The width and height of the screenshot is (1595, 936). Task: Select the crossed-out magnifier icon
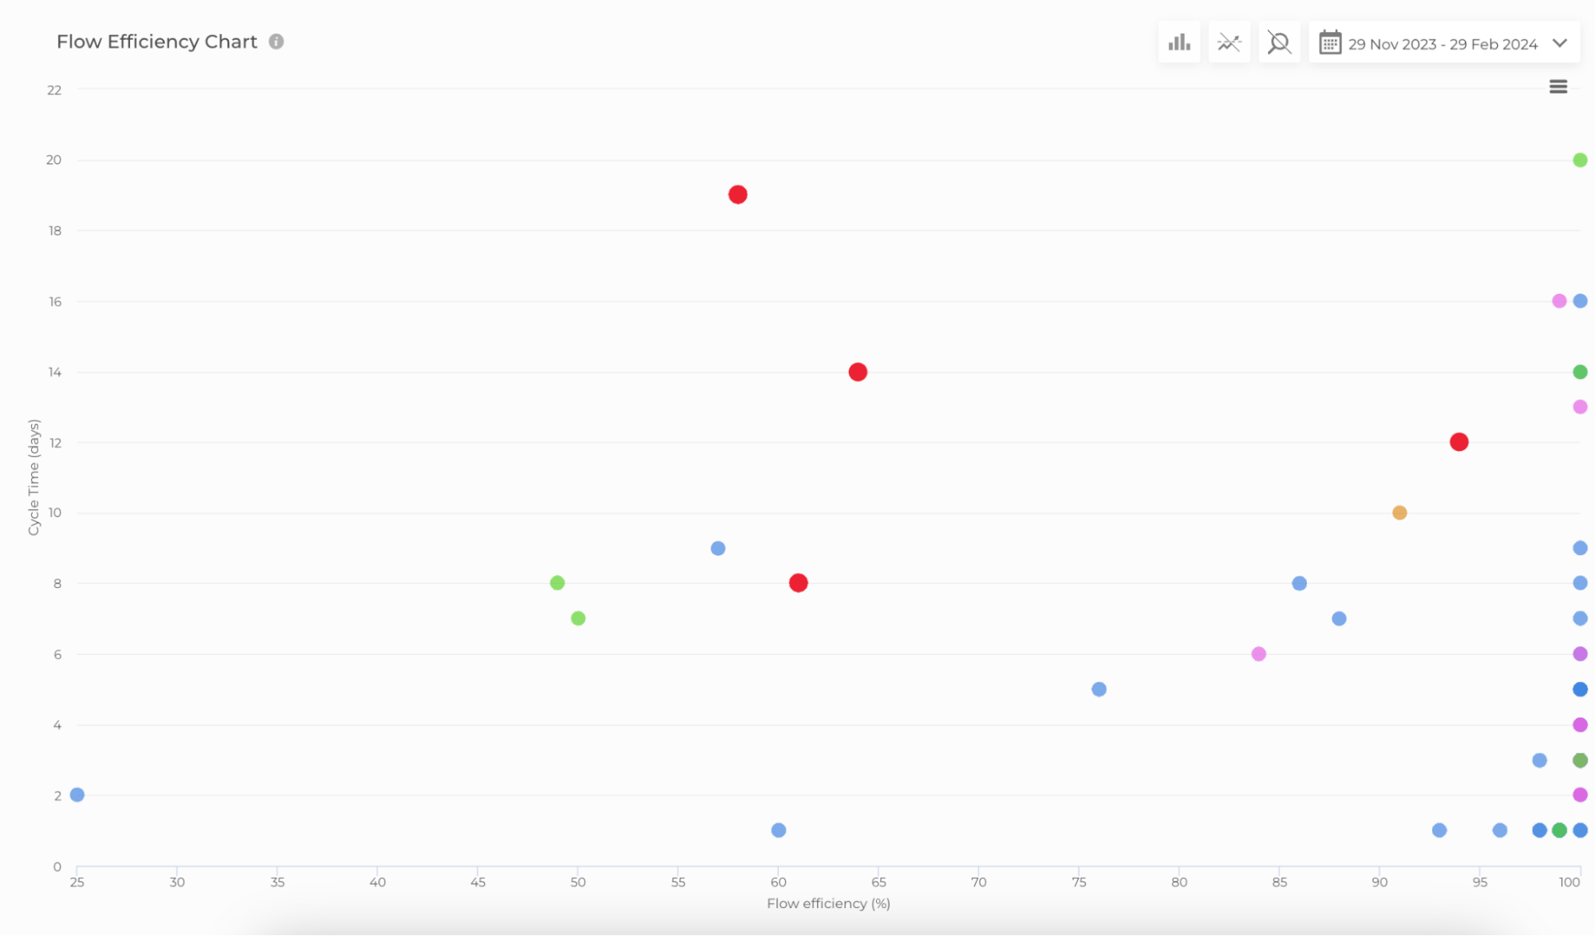click(1279, 42)
